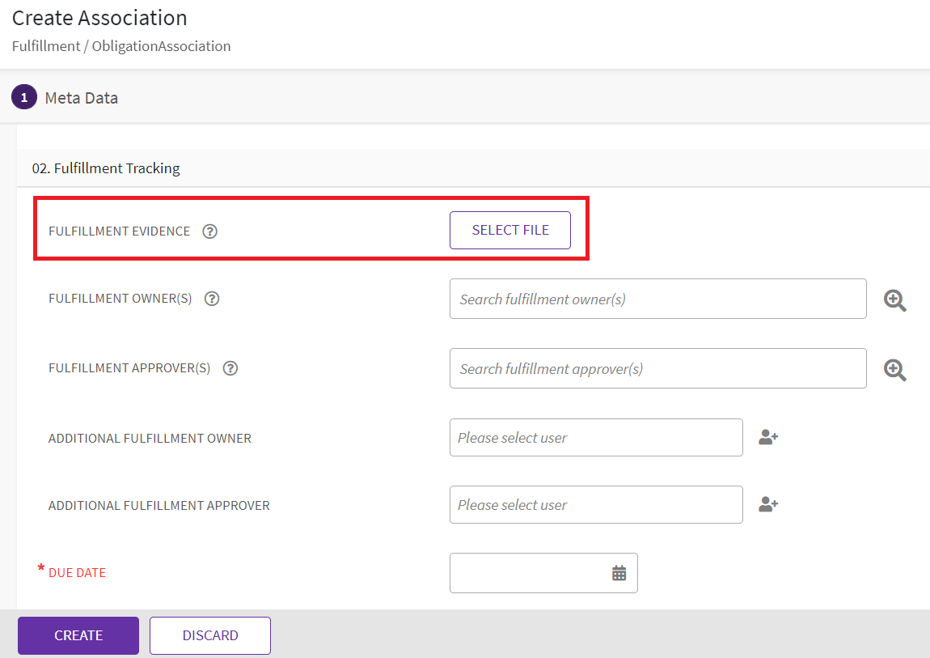
Task: Click add-user icon for Additional Fulfillment Owner
Action: [767, 438]
